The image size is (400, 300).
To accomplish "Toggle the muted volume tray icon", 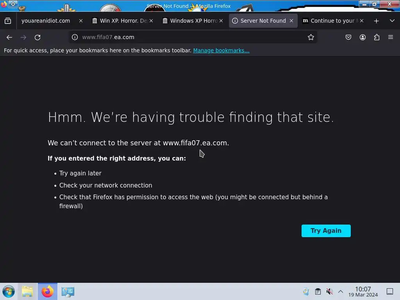I will coord(329,291).
